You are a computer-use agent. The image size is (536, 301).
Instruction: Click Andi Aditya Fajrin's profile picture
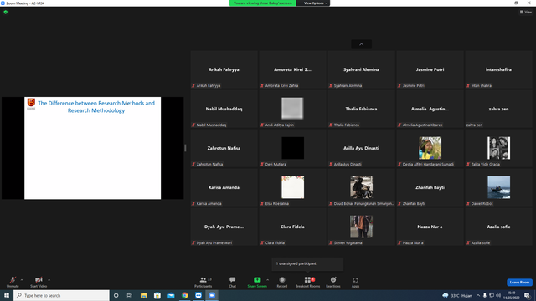point(292,109)
